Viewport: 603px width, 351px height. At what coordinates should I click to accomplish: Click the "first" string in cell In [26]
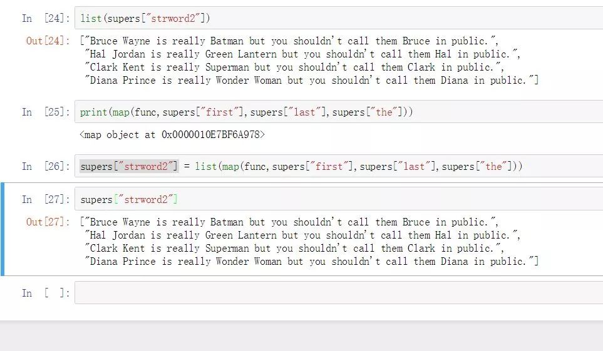click(331, 166)
